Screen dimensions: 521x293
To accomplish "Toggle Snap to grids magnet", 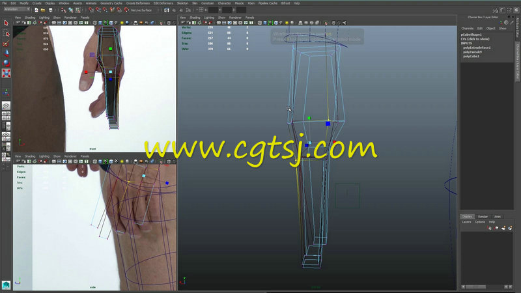I will 91,10.
